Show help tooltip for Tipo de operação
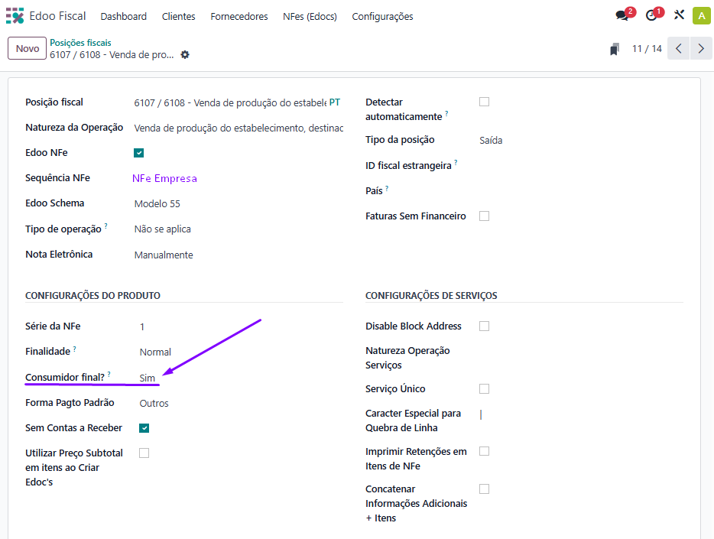Screen dimensions: 714x539 pos(106,226)
